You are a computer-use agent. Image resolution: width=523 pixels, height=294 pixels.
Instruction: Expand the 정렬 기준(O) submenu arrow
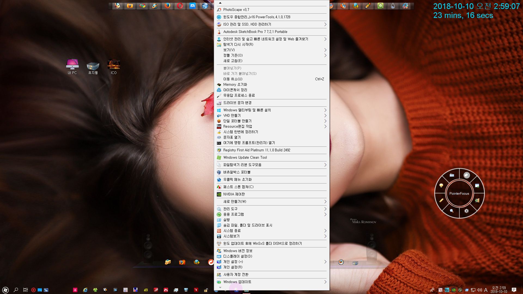325,55
